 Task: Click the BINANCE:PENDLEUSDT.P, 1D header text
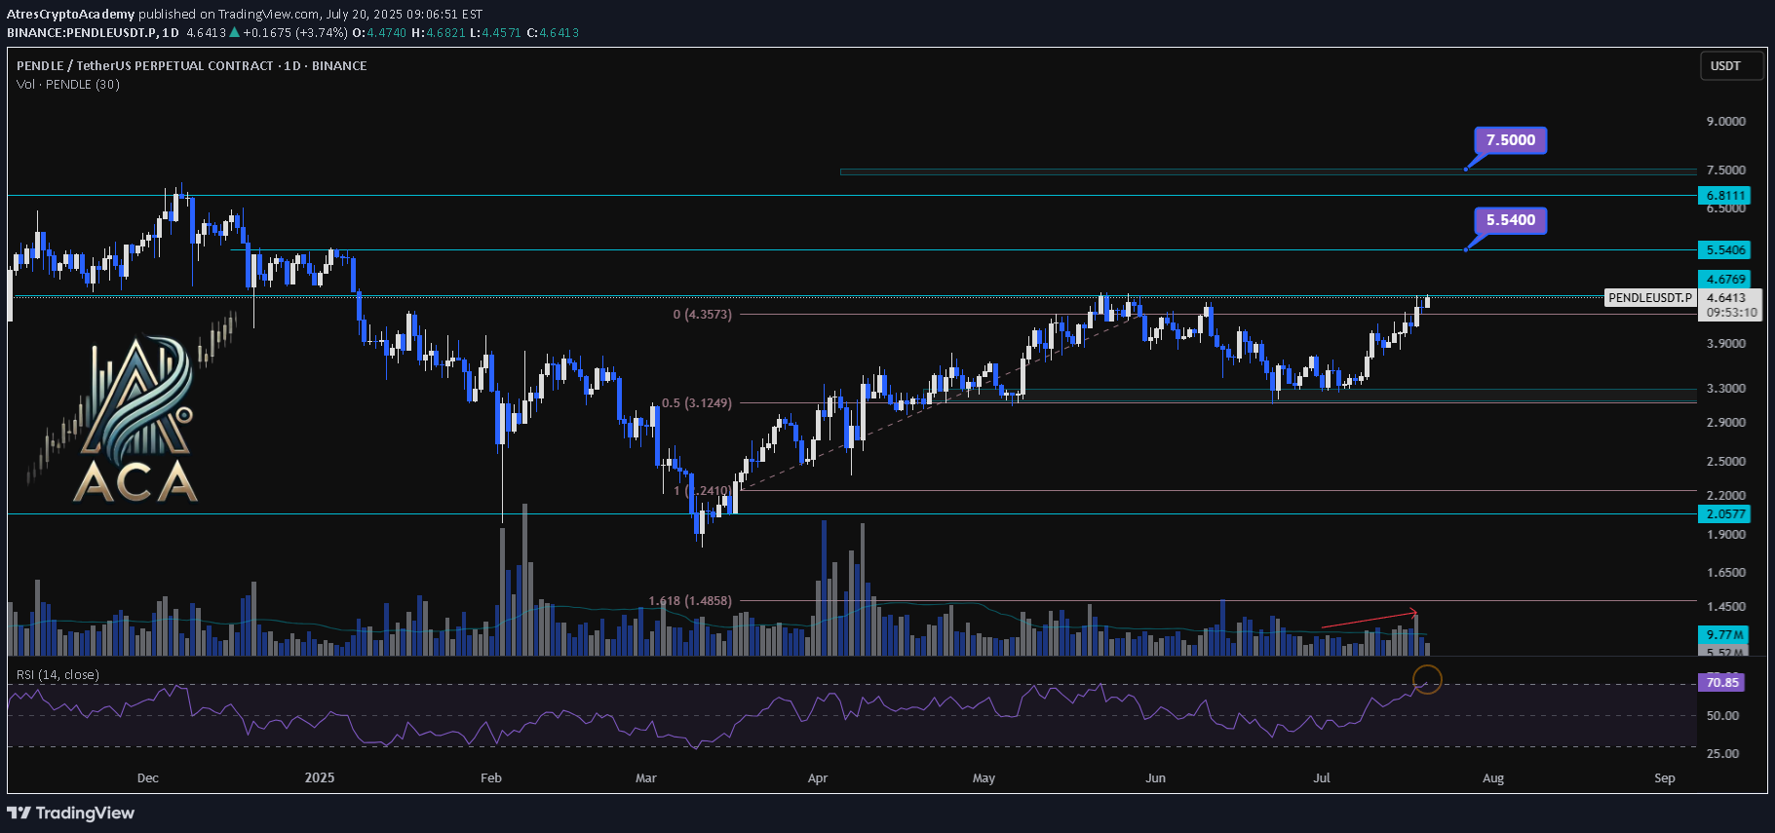click(x=93, y=33)
